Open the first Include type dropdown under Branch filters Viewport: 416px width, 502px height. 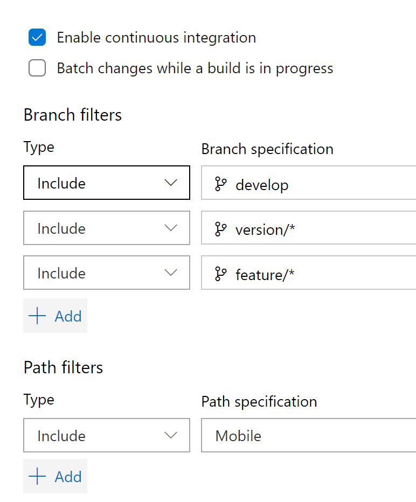(x=106, y=183)
